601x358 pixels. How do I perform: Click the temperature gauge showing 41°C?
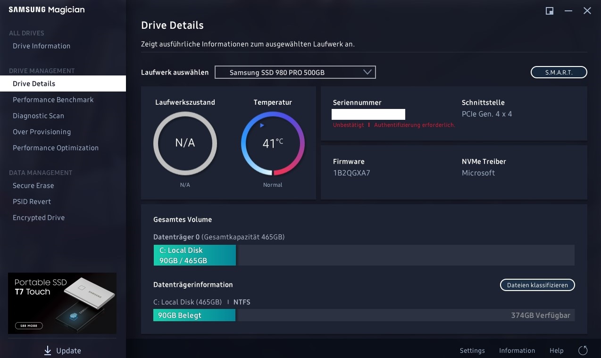[x=273, y=143]
